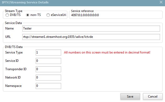Image resolution: width=165 pixels, height=102 pixels.
Task: Click the Service ID input box
Action: coord(48,61)
